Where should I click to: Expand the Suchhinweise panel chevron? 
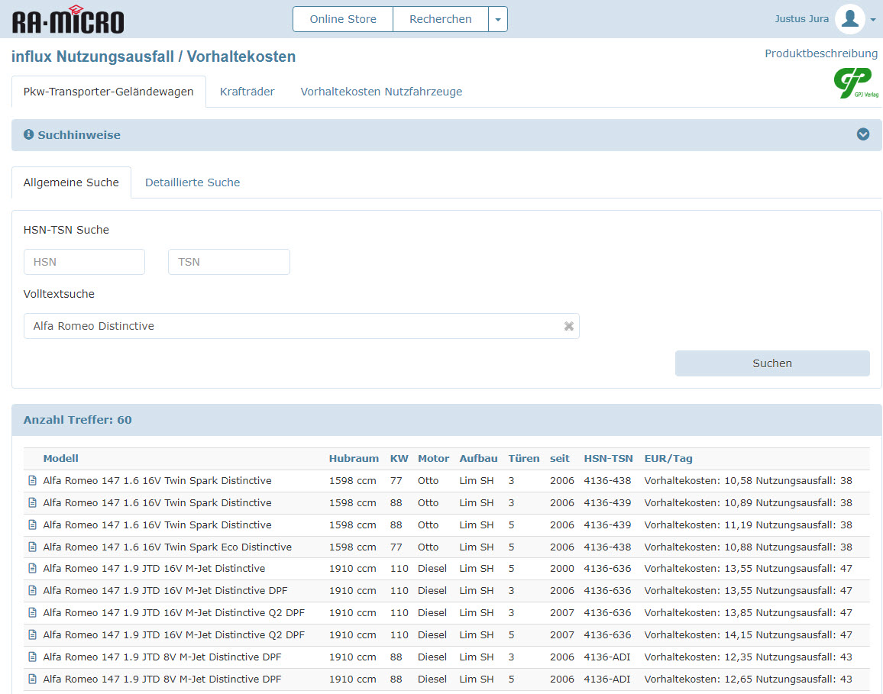(x=862, y=134)
